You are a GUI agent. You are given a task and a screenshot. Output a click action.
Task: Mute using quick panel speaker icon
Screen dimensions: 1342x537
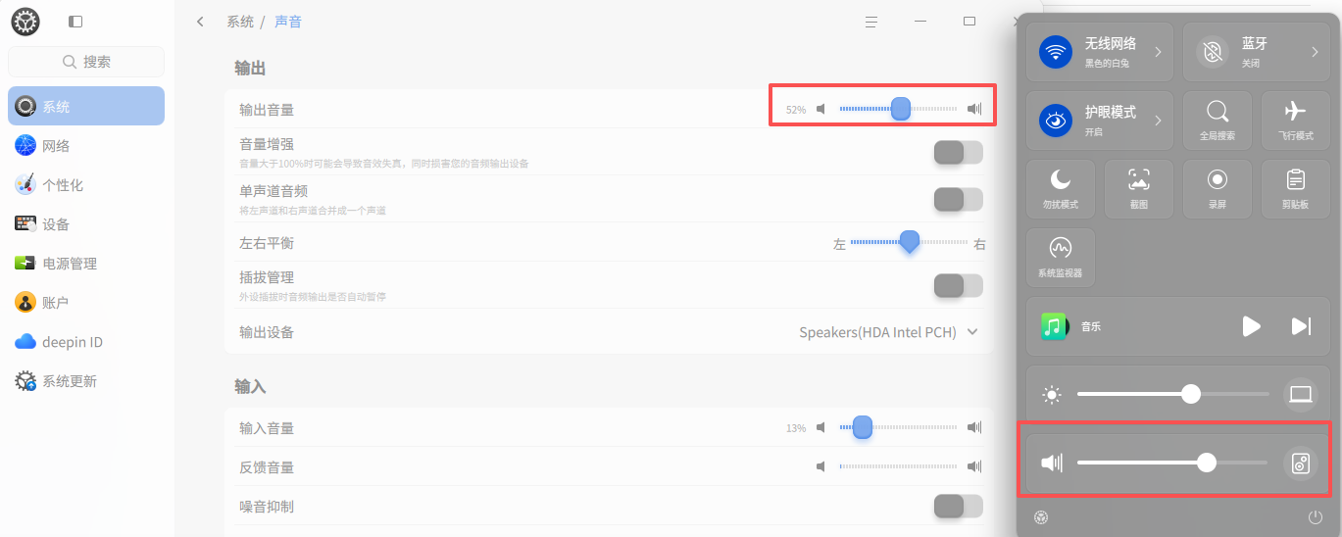point(1052,463)
